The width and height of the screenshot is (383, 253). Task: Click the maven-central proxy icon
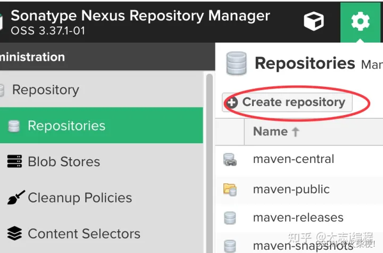click(230, 160)
